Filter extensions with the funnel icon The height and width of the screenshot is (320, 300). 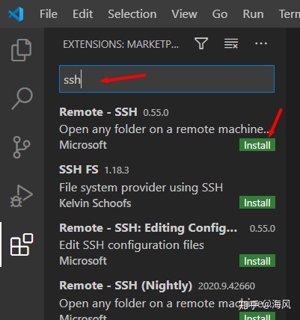point(201,43)
